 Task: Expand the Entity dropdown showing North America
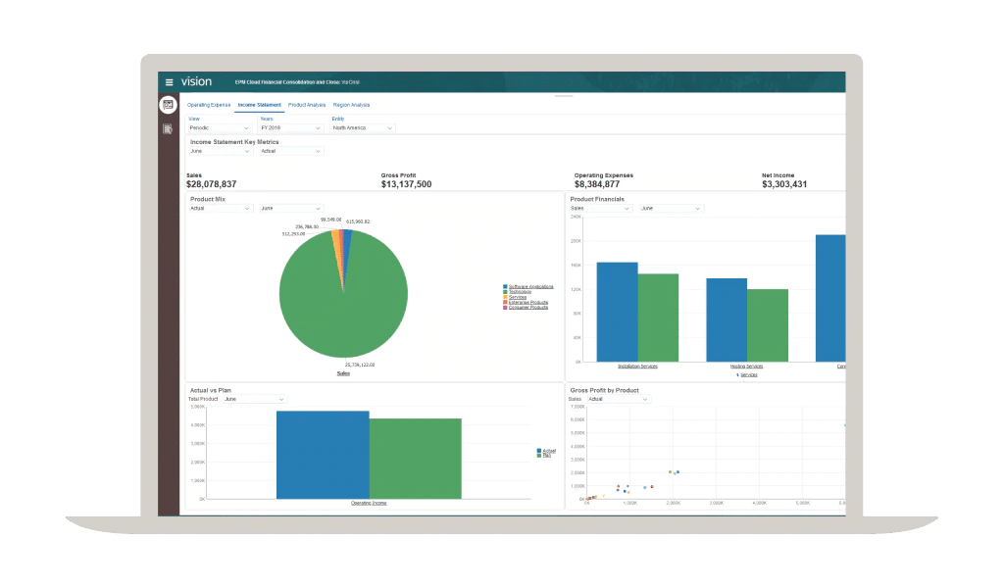(363, 128)
